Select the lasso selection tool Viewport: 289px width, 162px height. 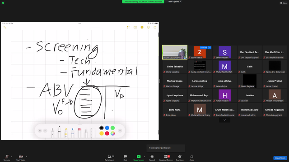point(86,133)
